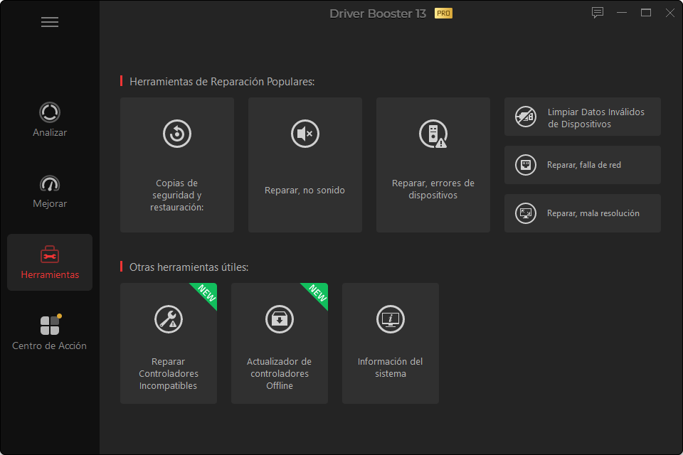Viewport: 683px width, 455px height.
Task: Select the Reparar, no sonido label
Action: [305, 191]
